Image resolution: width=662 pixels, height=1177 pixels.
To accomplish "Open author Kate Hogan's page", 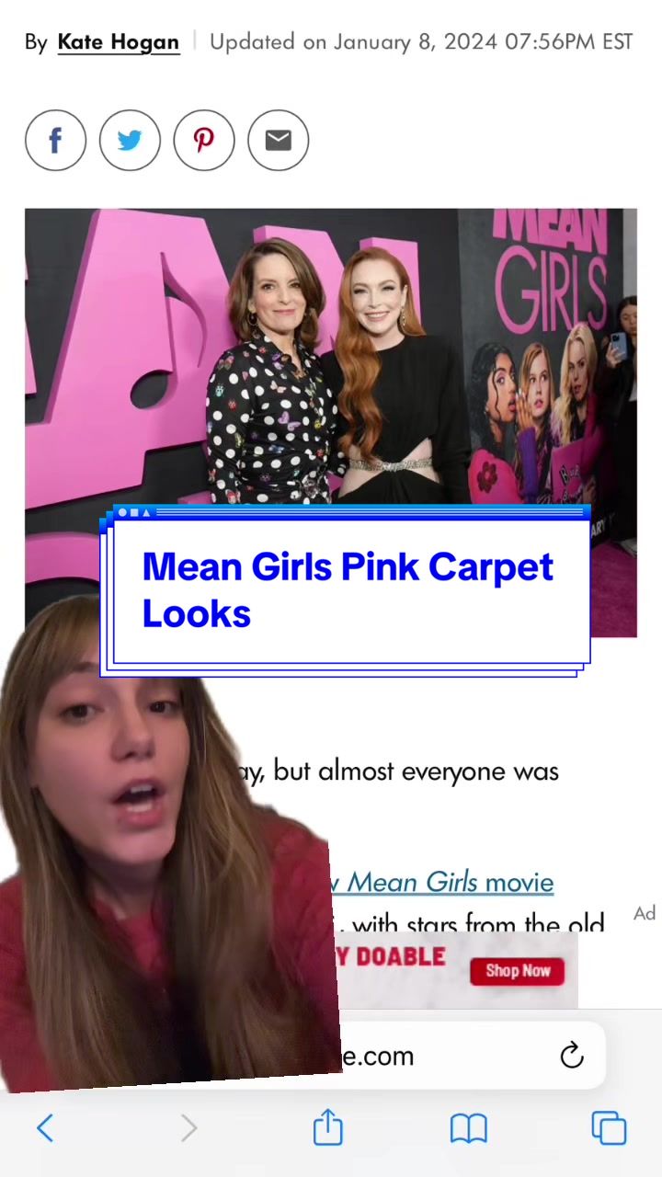I will 119,42.
